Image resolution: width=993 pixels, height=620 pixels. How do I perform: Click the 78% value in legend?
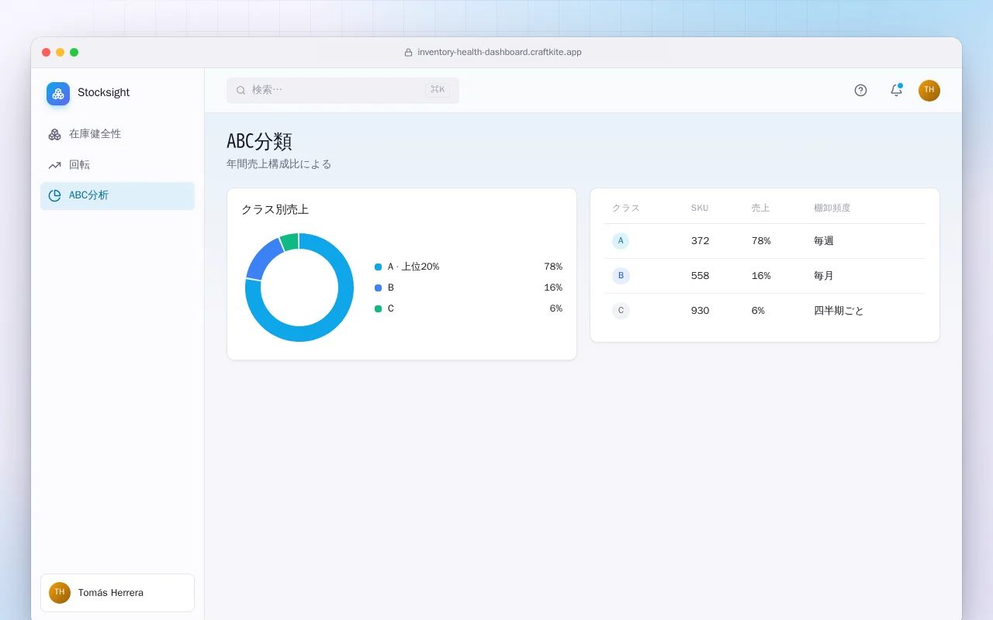tap(553, 267)
